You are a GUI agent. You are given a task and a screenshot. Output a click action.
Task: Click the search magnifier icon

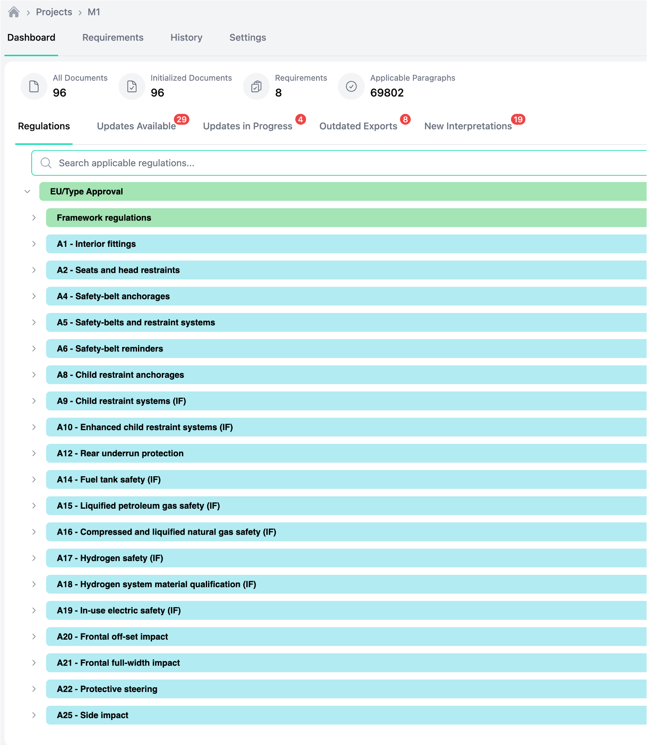46,163
